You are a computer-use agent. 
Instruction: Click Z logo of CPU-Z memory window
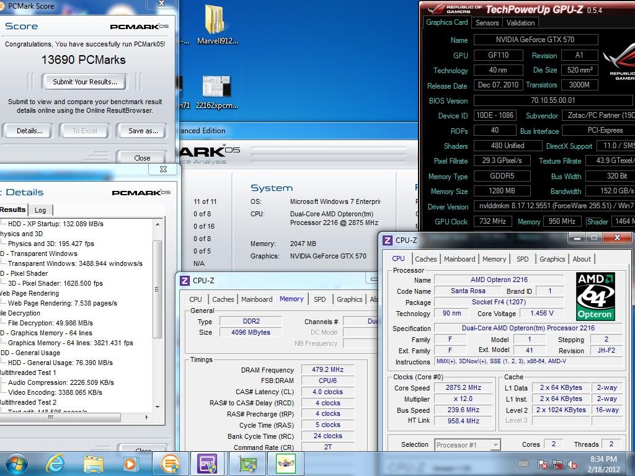(185, 280)
